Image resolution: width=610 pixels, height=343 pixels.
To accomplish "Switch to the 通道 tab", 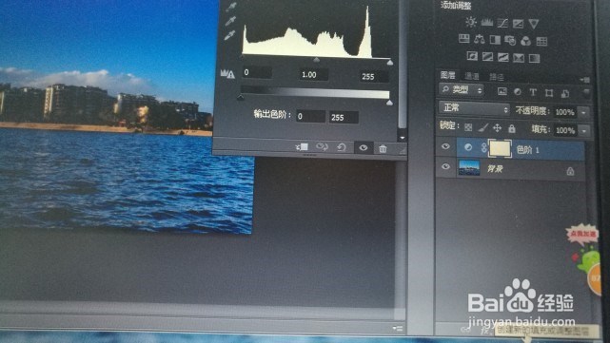I will [472, 76].
